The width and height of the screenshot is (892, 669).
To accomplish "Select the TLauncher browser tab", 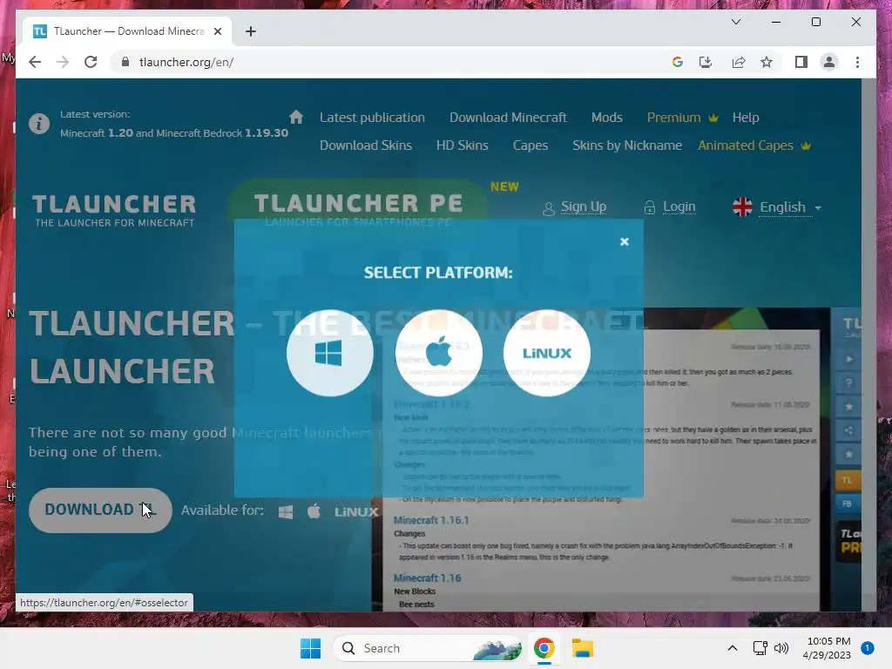I will [x=127, y=31].
